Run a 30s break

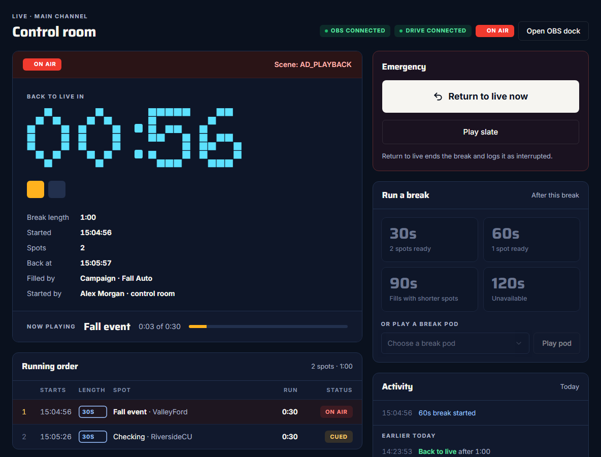coord(429,240)
